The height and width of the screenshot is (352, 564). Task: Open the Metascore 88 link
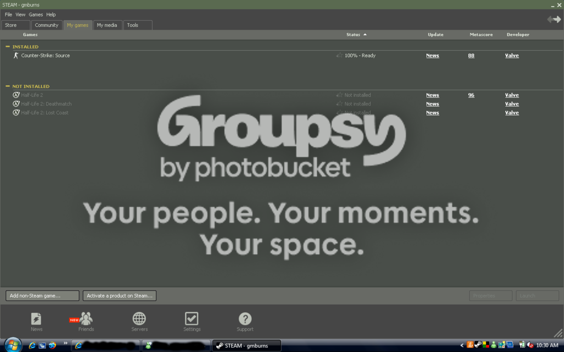pyautogui.click(x=471, y=56)
